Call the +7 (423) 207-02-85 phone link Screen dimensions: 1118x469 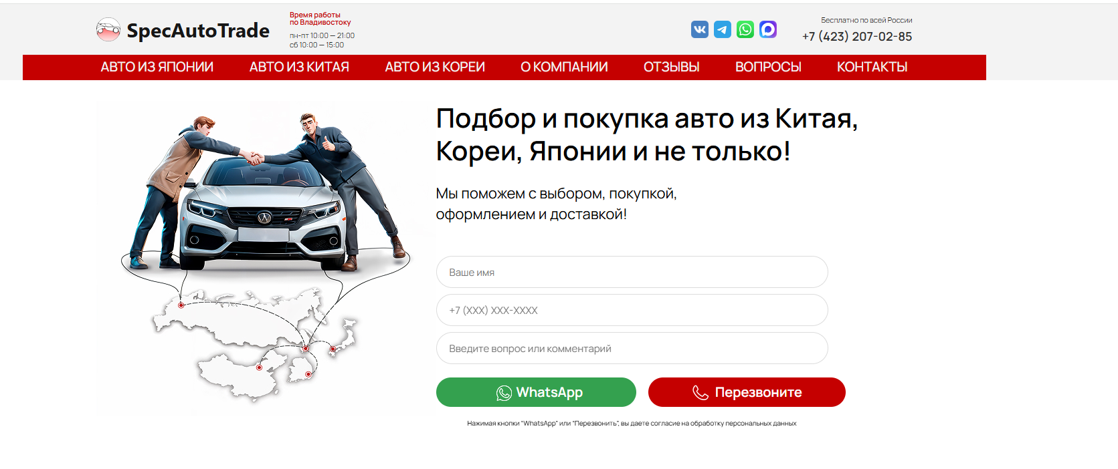(x=857, y=37)
